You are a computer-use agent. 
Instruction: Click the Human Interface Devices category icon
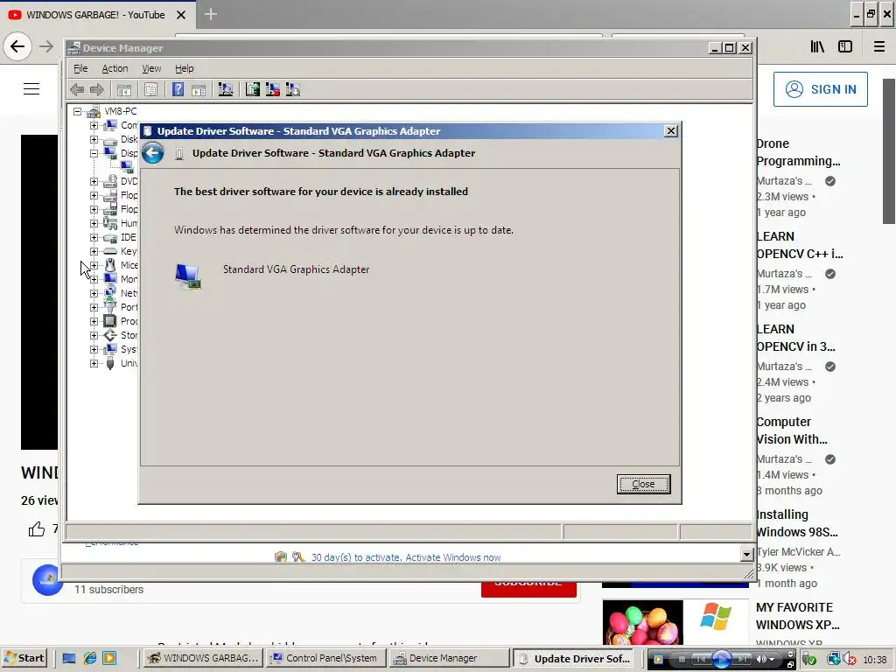pos(110,223)
